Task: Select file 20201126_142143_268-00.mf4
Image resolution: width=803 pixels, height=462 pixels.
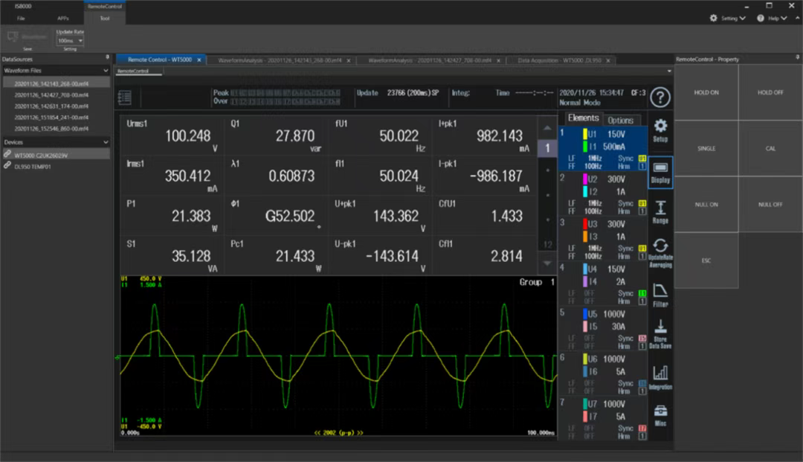Action: pyautogui.click(x=57, y=83)
